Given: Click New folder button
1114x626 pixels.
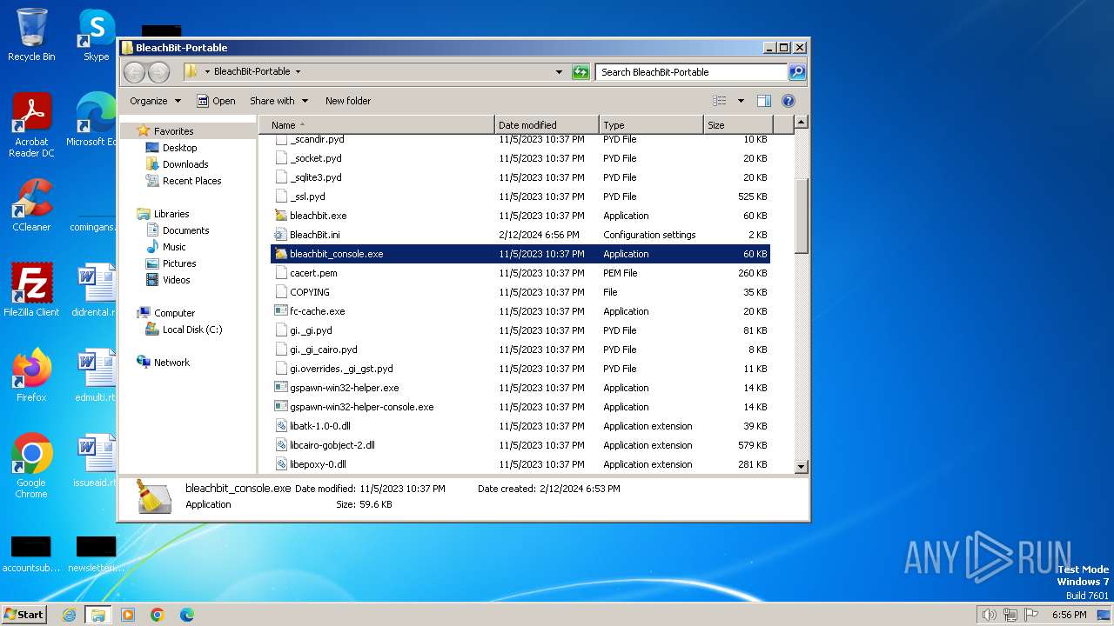Looking at the screenshot, I should (x=348, y=101).
